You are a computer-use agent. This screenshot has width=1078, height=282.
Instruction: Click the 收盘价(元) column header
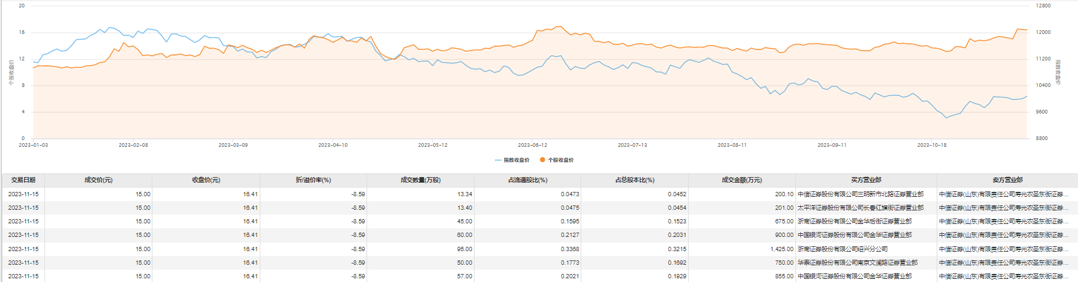(206, 180)
